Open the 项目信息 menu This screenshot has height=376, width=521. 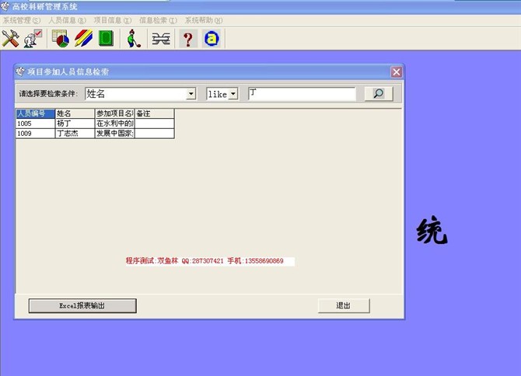tap(113, 20)
